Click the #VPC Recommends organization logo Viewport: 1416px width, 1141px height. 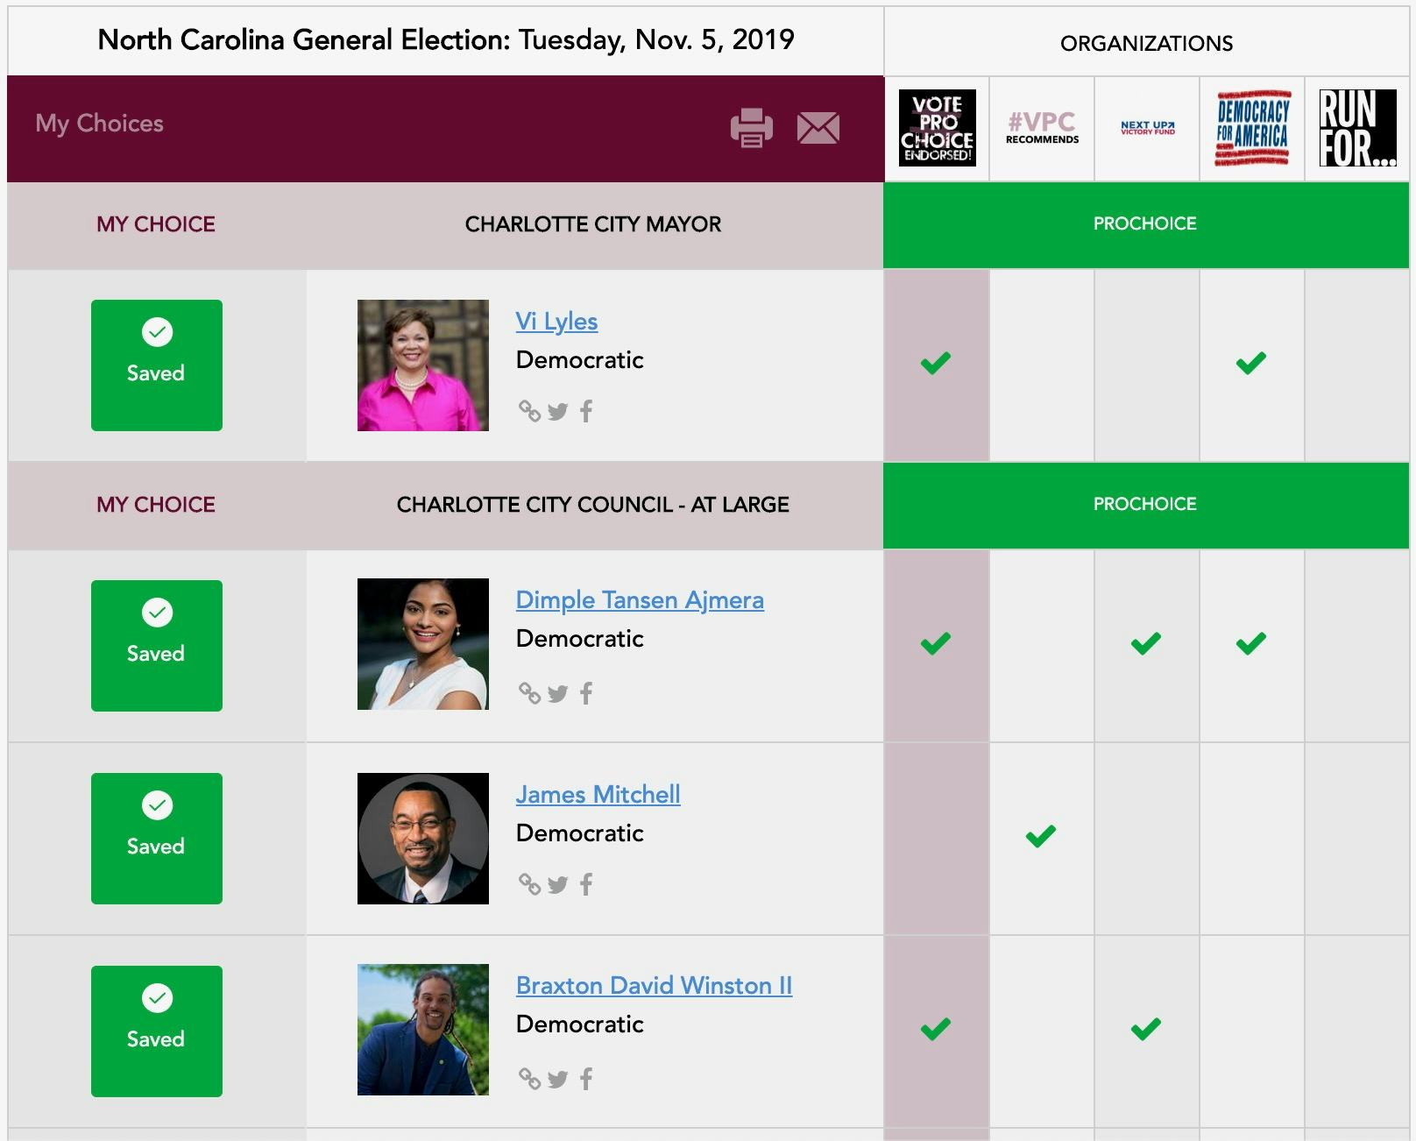[1041, 129]
